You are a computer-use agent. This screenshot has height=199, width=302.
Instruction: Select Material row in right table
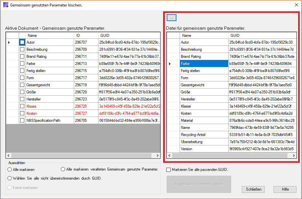click(204, 120)
